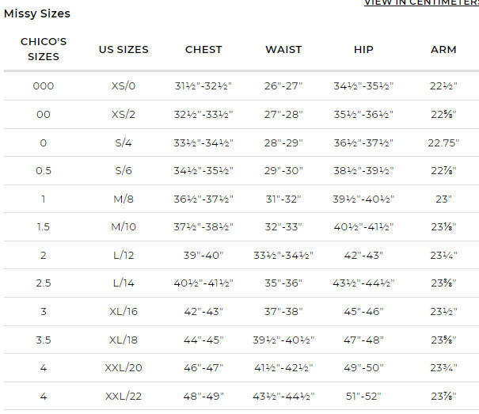Click the XL/18 US size cell
The width and height of the screenshot is (479, 414).
point(124,340)
